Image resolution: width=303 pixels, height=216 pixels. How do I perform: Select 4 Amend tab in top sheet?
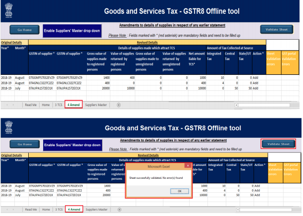point(74,105)
